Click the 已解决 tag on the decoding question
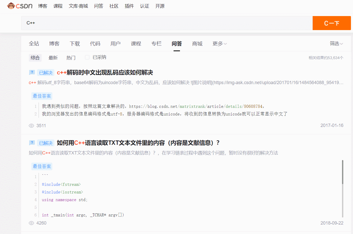Screen dimensions: 353x234 46,73
